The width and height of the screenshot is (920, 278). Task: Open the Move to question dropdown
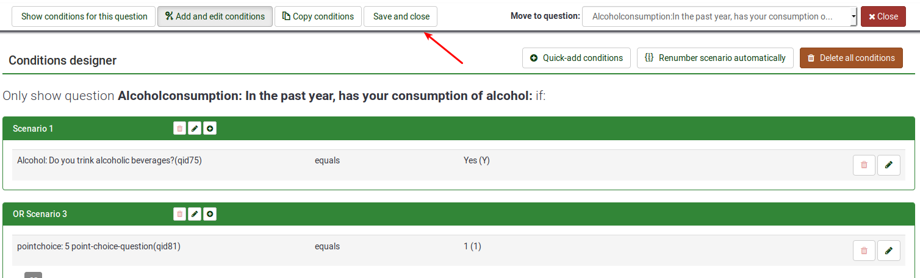tap(720, 16)
